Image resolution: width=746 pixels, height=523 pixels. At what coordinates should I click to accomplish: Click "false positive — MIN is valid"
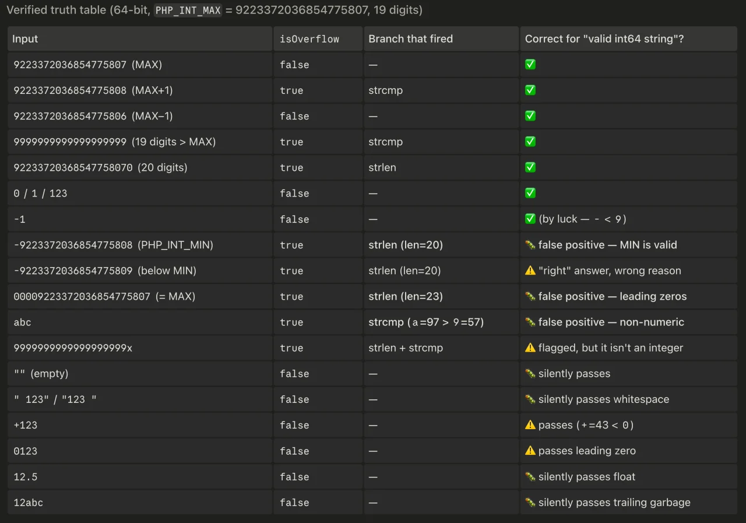coord(608,245)
